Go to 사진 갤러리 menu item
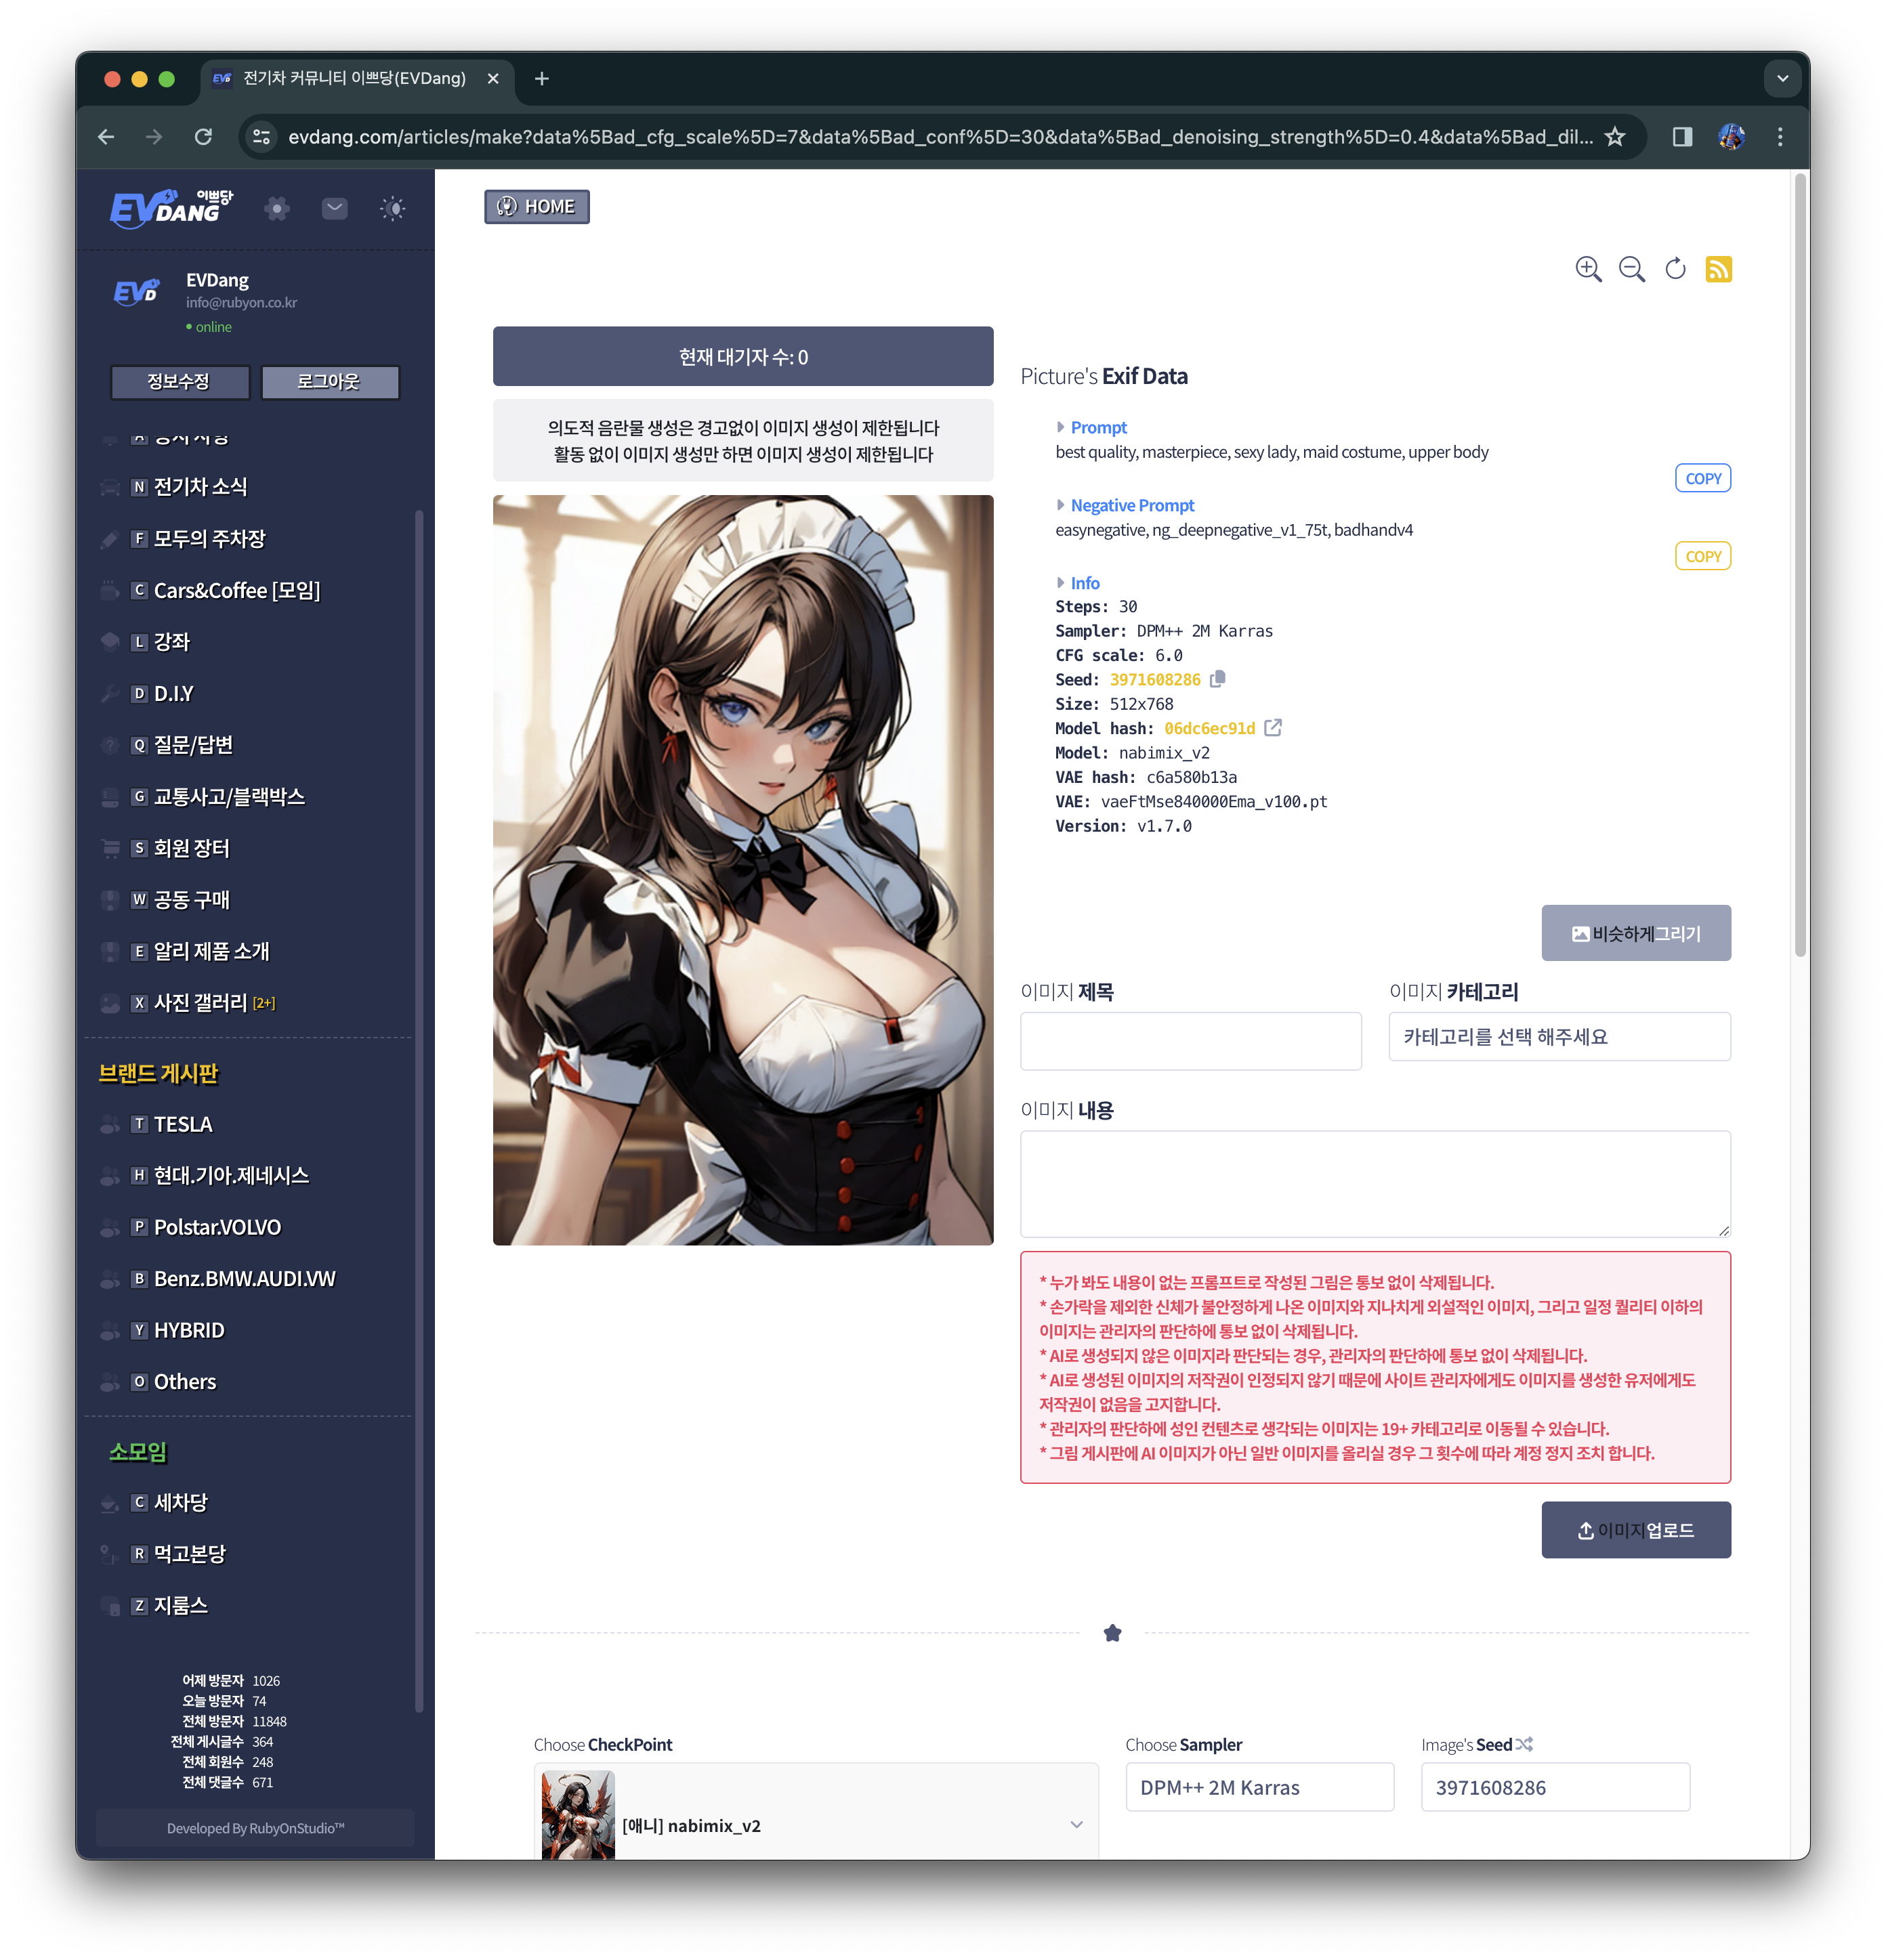1886x1960 pixels. pos(200,1002)
